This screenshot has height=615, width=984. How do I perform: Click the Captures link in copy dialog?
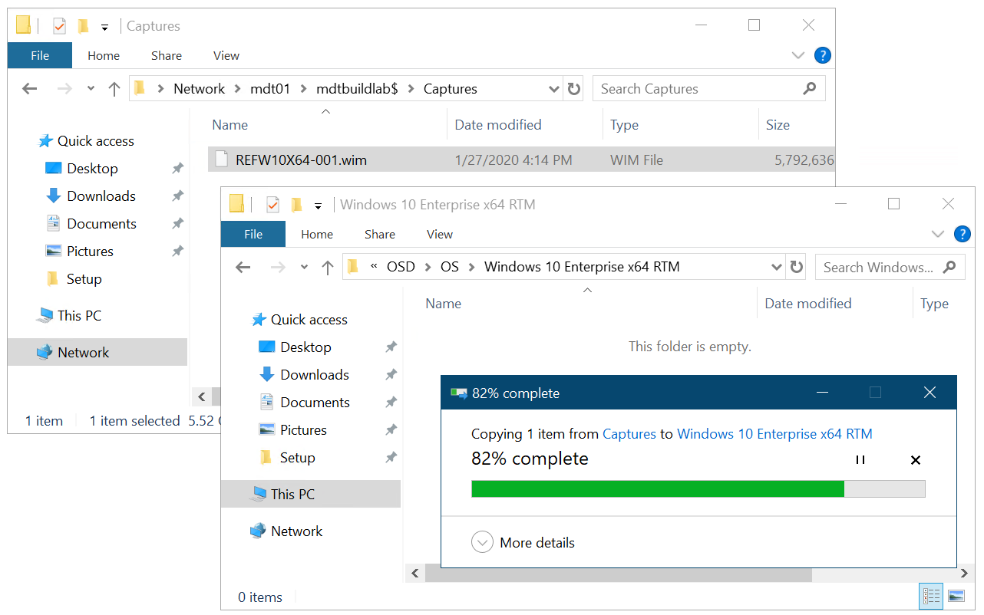click(x=629, y=434)
